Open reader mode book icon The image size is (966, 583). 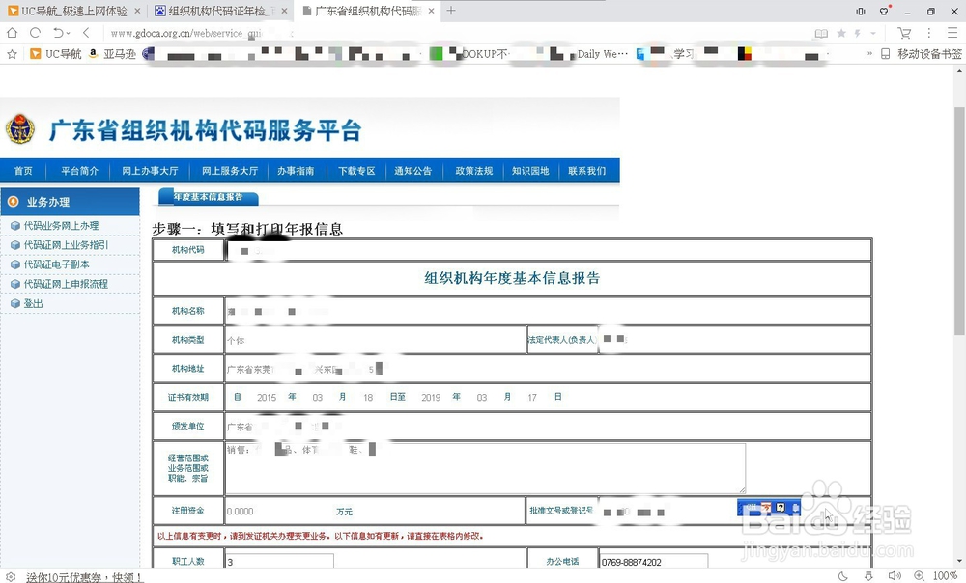821,33
